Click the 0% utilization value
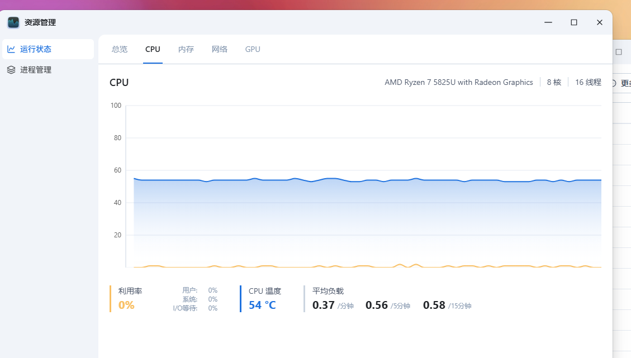Image resolution: width=631 pixels, height=358 pixels. [126, 305]
